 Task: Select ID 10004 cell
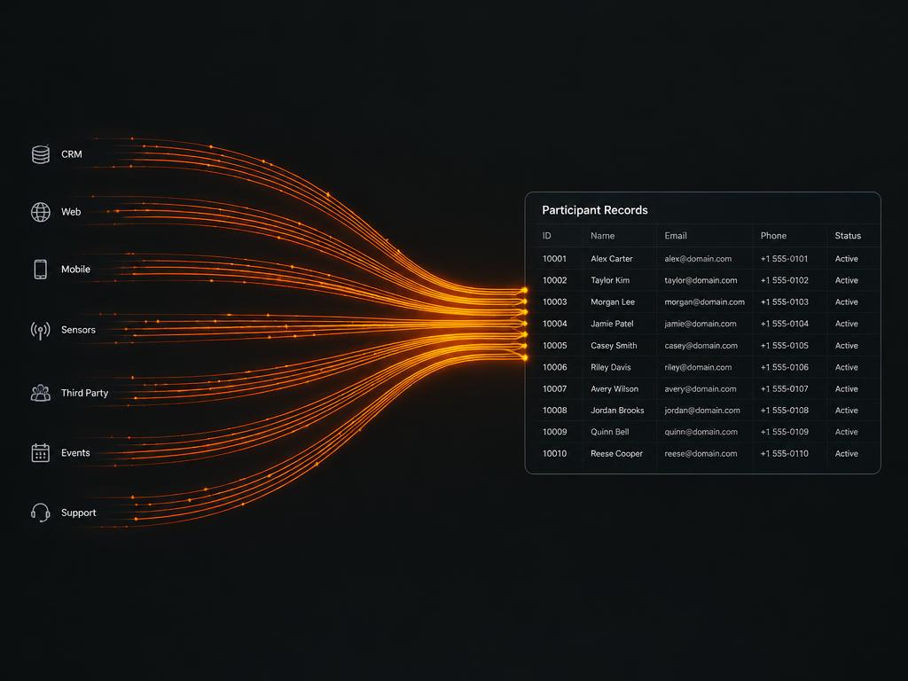coord(554,324)
